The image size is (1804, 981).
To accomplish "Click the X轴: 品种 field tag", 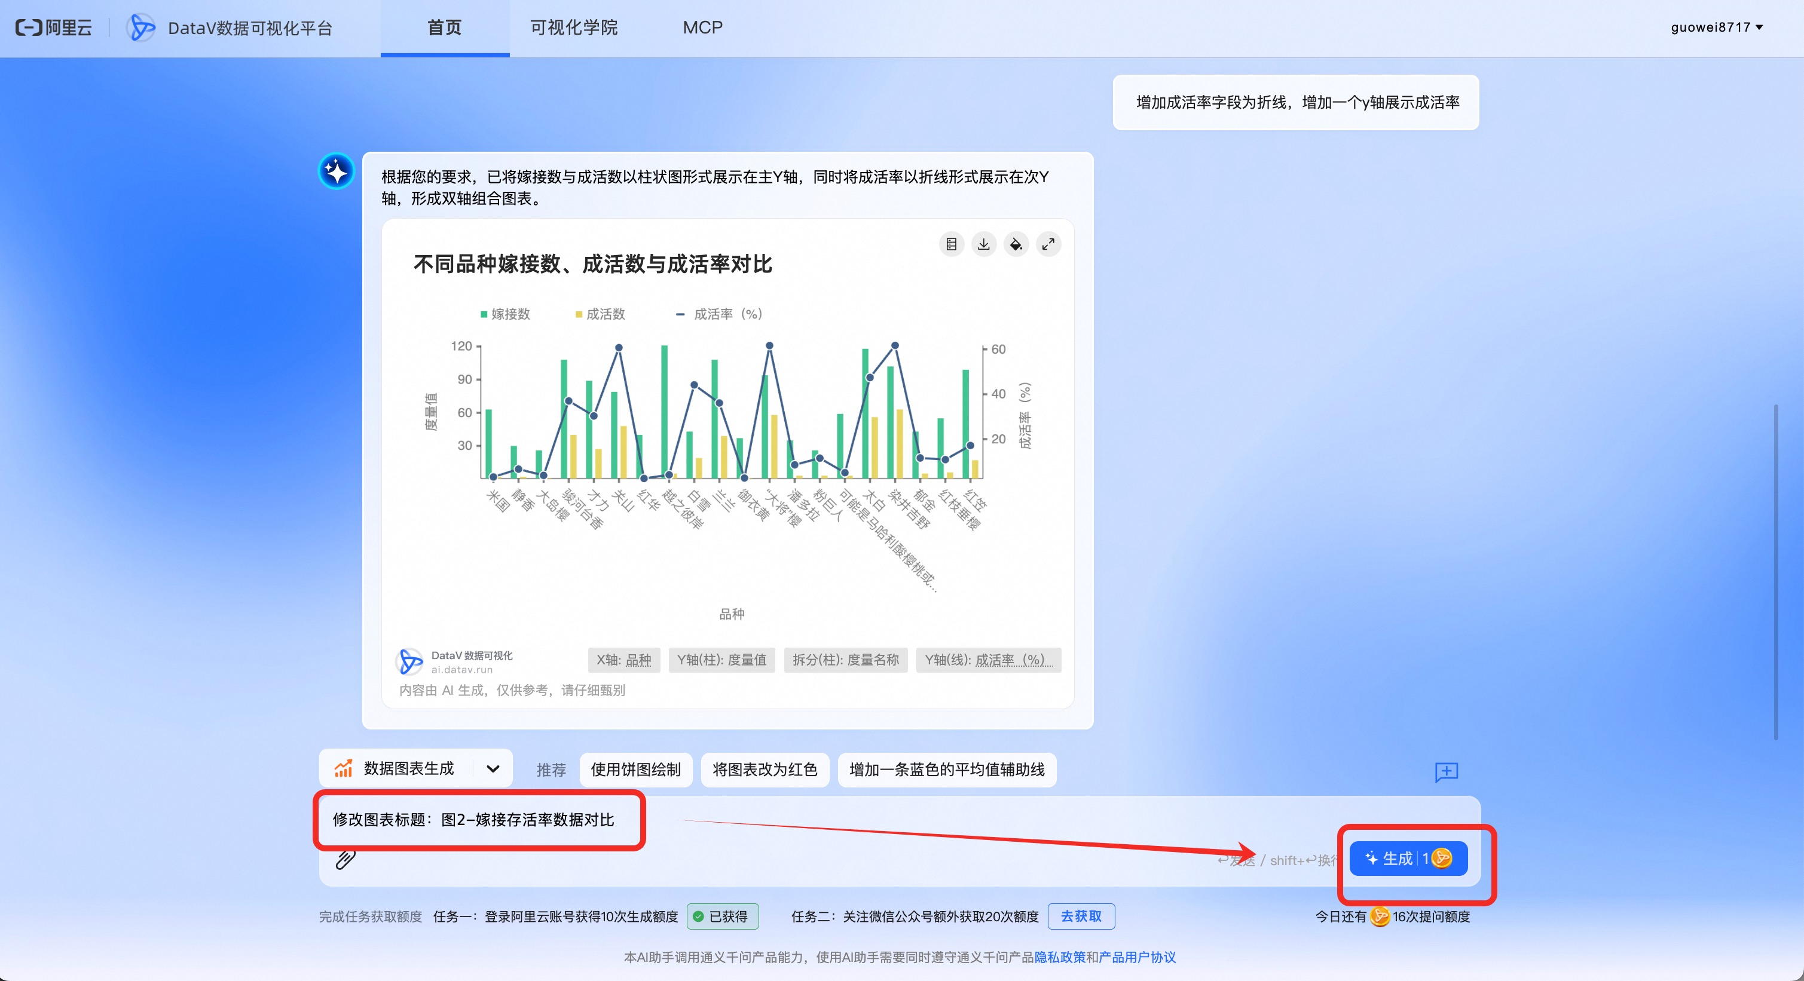I will coord(623,660).
